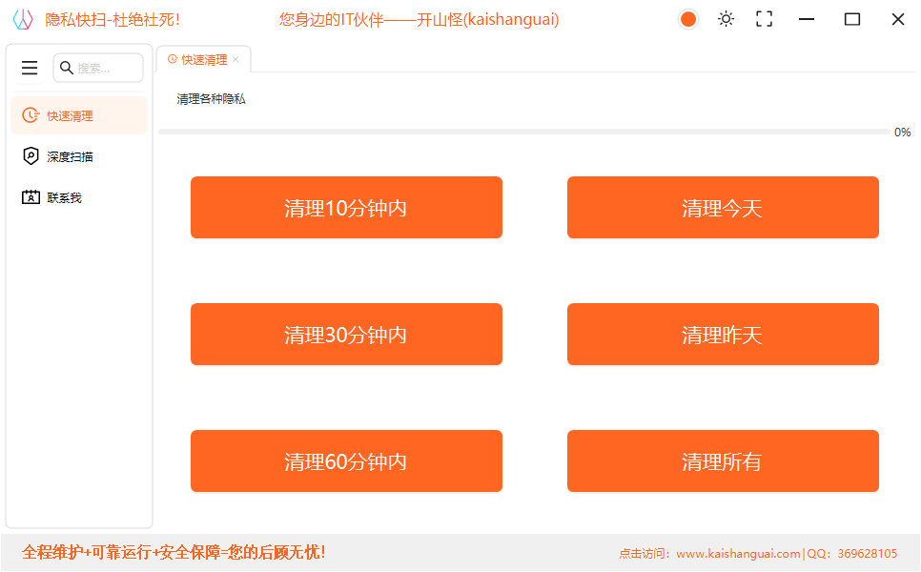
Task: Click 清理10分钟内 button
Action: click(346, 208)
